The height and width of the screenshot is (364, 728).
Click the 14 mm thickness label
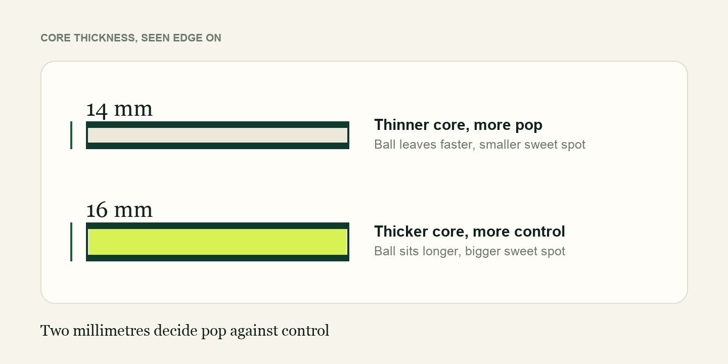(x=119, y=109)
